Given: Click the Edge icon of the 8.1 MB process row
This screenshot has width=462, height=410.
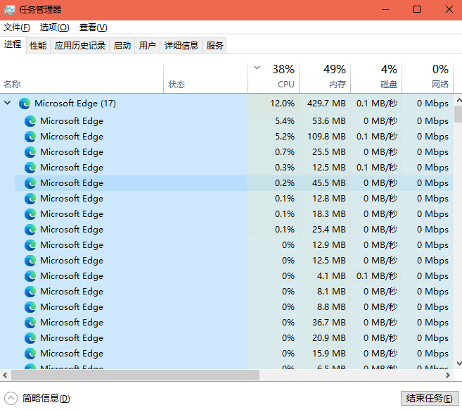Looking at the screenshot, I should [x=30, y=292].
